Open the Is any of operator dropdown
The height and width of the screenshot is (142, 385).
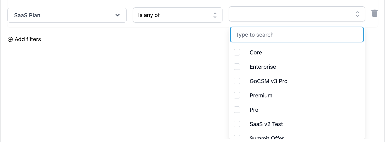(x=178, y=15)
